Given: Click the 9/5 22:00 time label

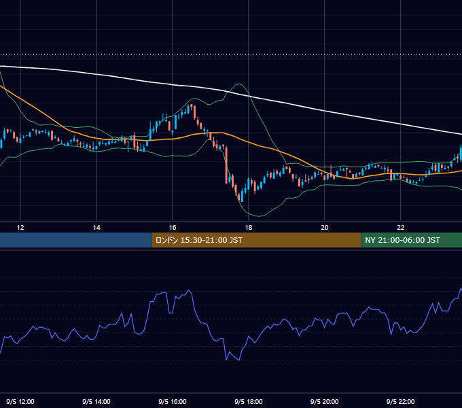Looking at the screenshot, I should click(400, 401).
